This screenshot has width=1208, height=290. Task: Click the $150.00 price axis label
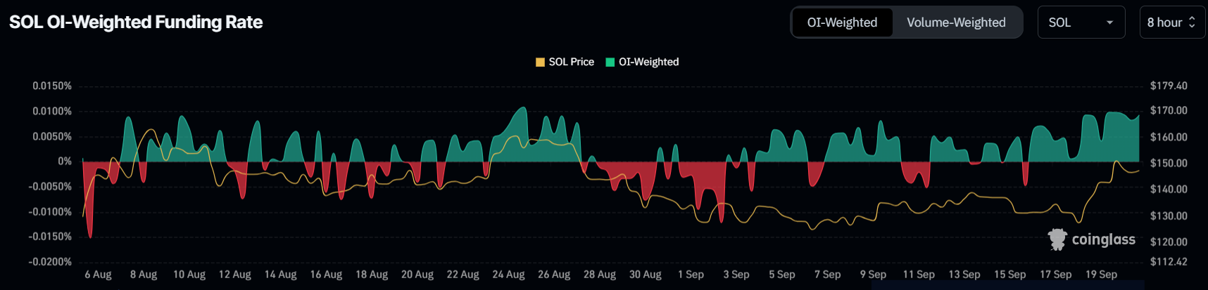point(1169,163)
